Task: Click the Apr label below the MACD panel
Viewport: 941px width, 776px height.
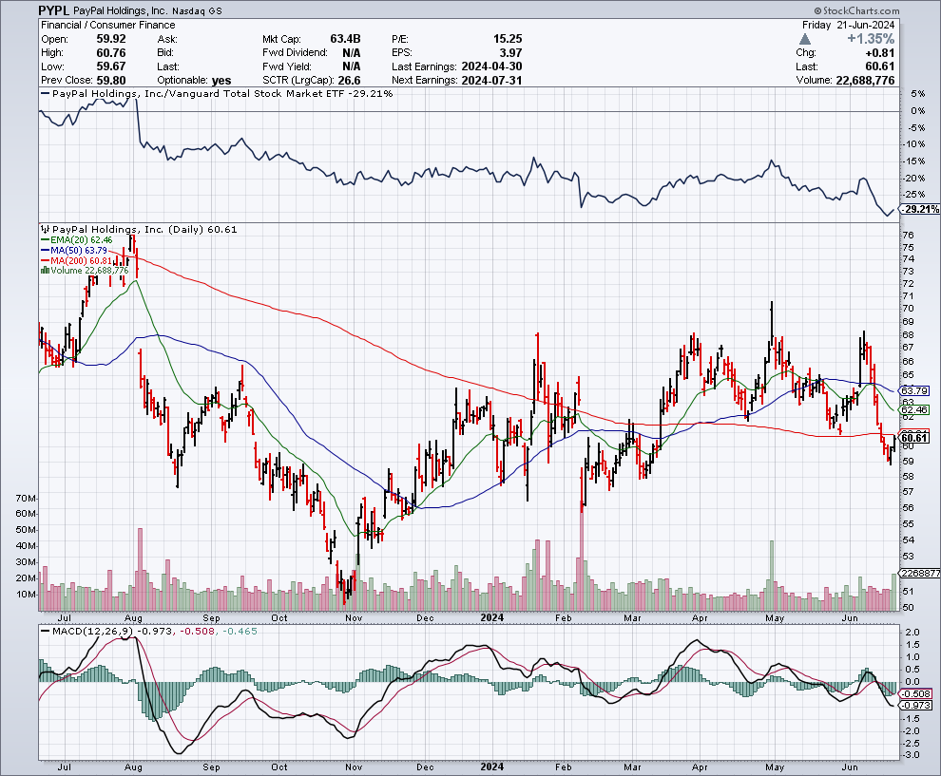Action: click(x=700, y=767)
